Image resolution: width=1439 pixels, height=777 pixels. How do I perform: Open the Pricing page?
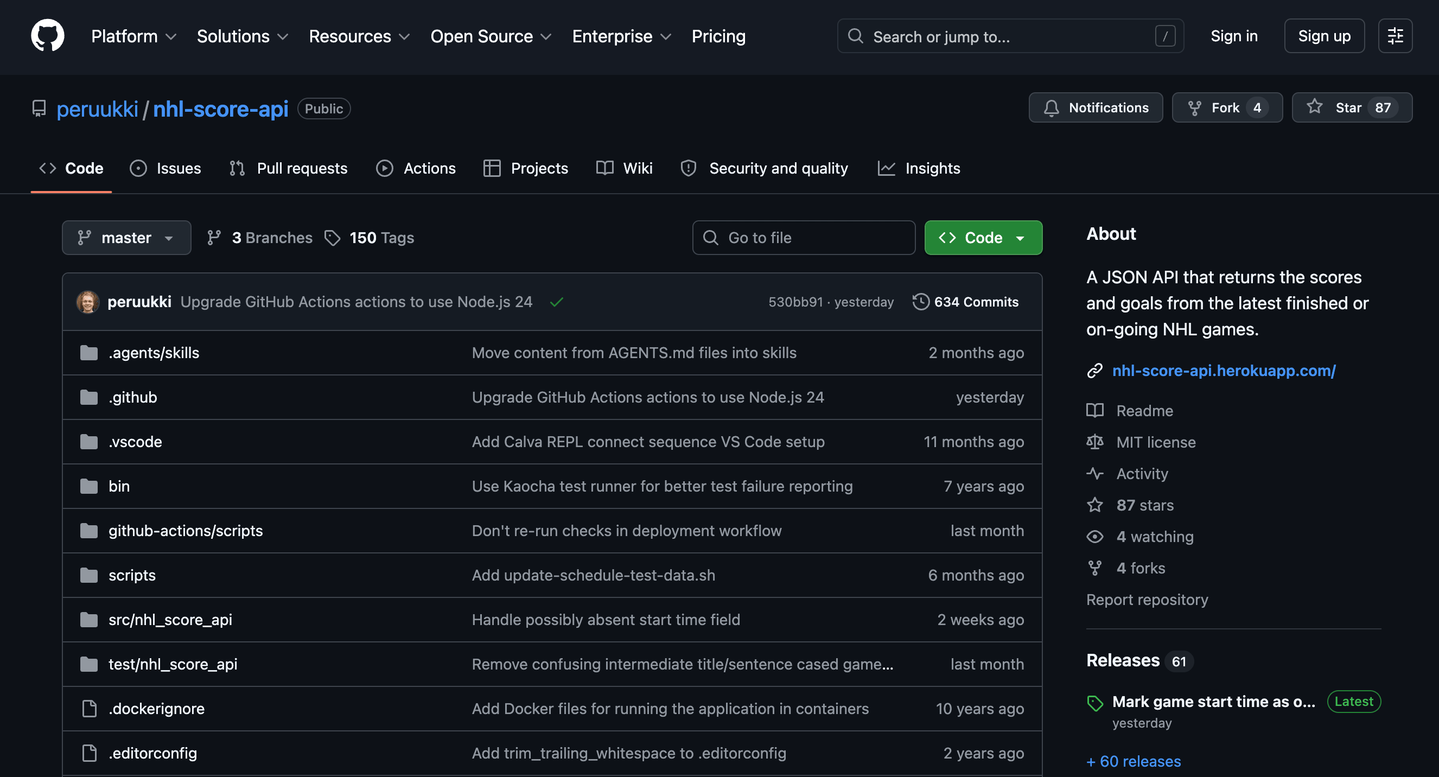(x=718, y=36)
